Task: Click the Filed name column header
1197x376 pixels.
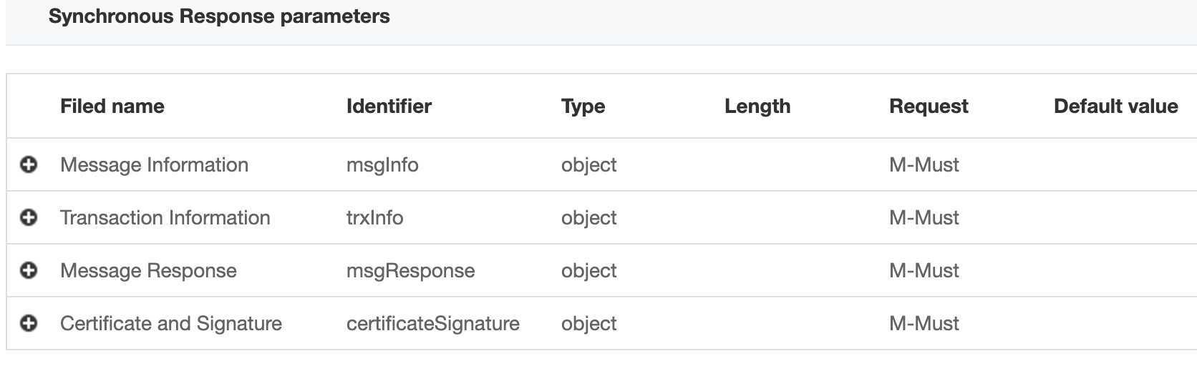Action: (x=112, y=107)
